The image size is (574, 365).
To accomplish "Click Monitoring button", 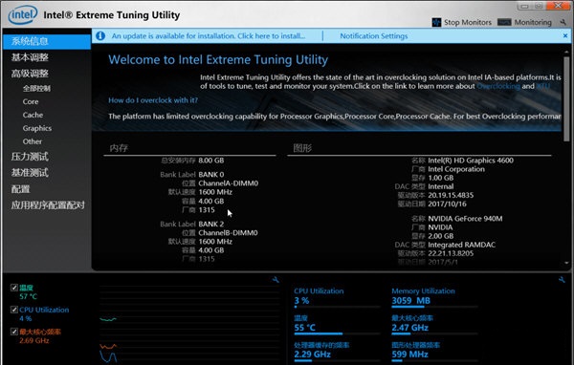I will tap(524, 22).
